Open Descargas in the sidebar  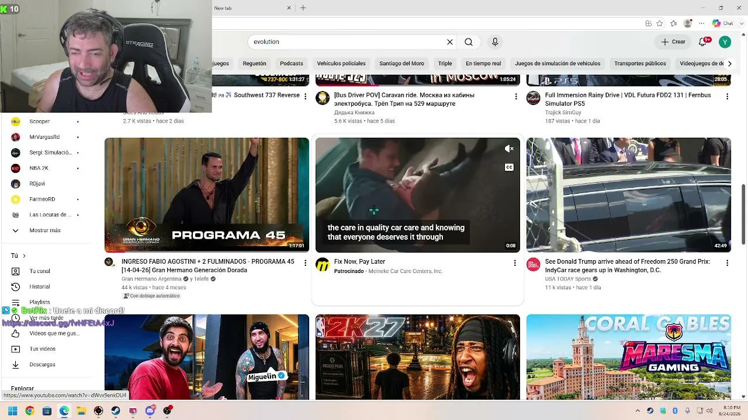42,365
